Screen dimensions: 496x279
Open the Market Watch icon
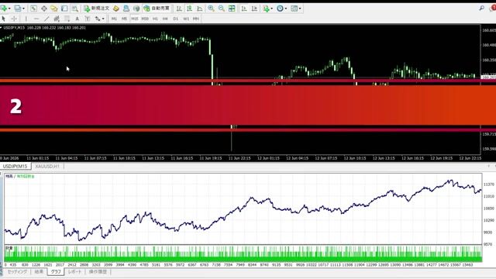tap(33, 9)
